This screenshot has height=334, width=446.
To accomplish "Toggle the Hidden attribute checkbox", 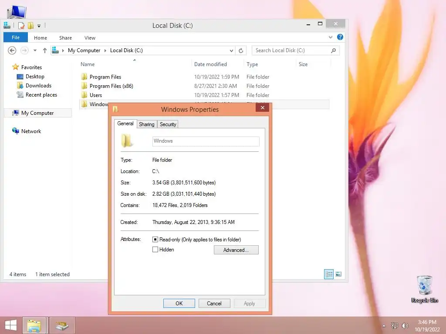I will coord(155,250).
